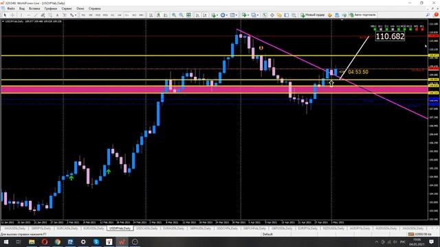Toggle chart shift
Viewport: 440px width, 247px height.
tap(205, 15)
